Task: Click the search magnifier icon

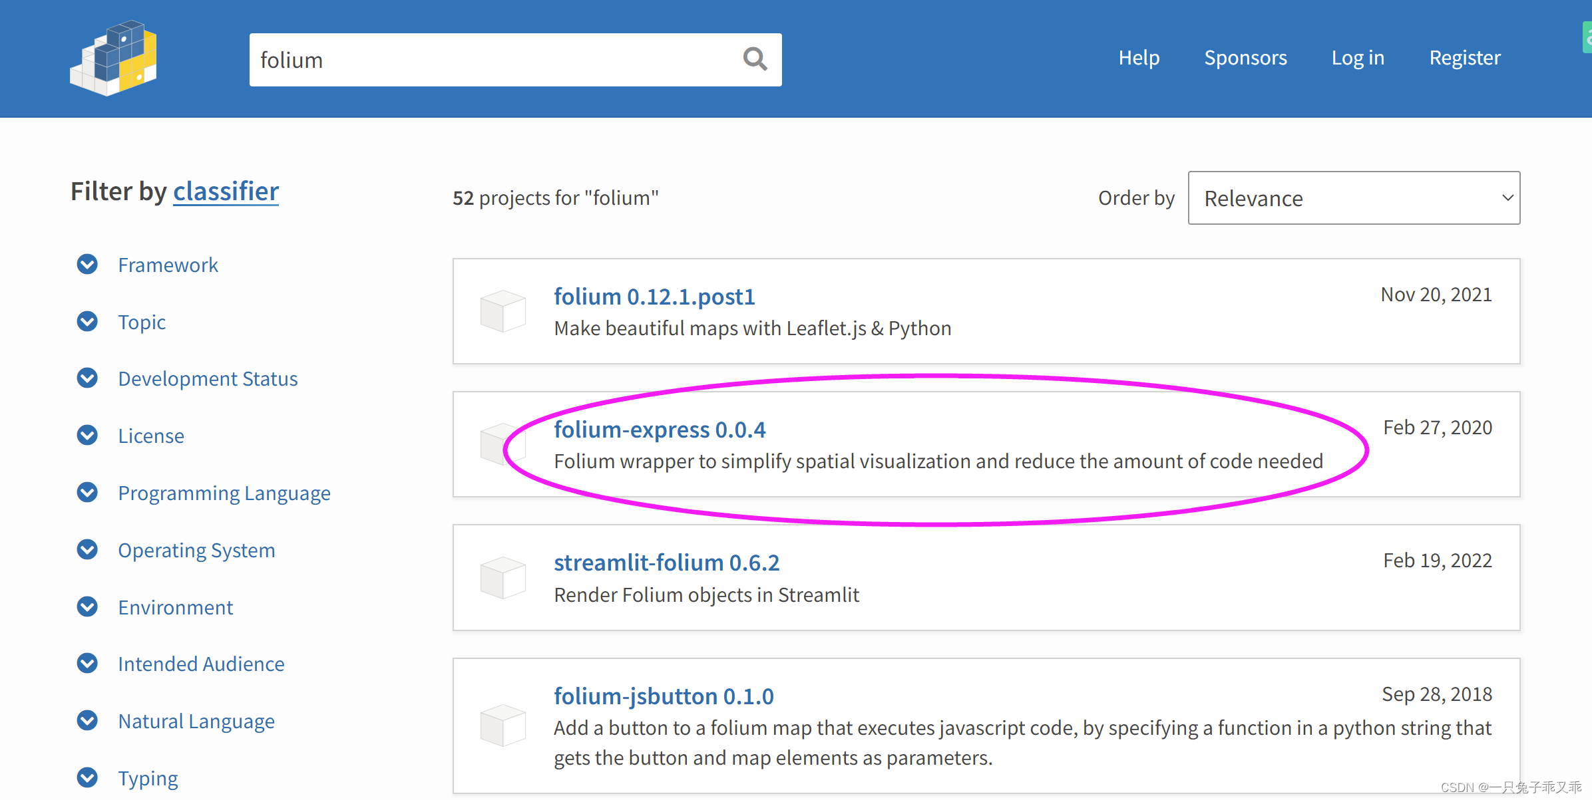Action: pyautogui.click(x=755, y=59)
